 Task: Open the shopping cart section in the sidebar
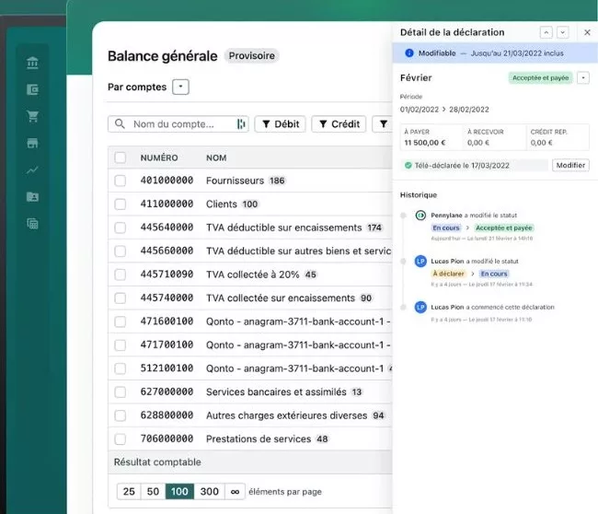pos(33,117)
